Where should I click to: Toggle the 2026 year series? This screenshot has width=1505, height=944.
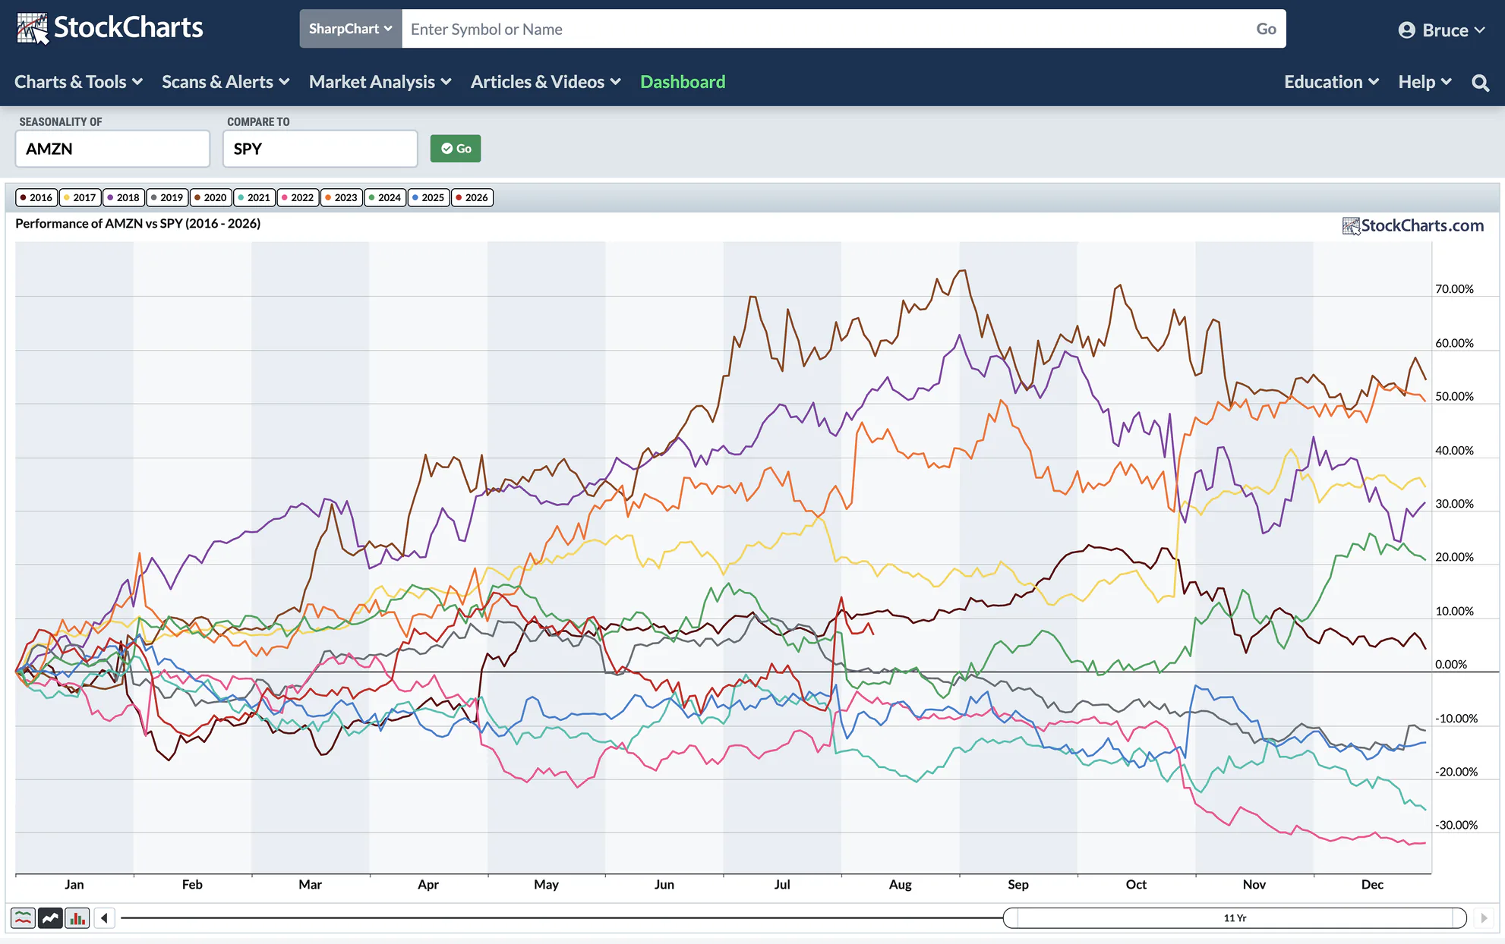coord(472,197)
